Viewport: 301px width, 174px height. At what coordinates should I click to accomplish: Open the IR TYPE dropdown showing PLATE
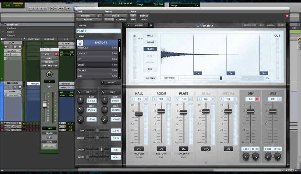coord(99,31)
